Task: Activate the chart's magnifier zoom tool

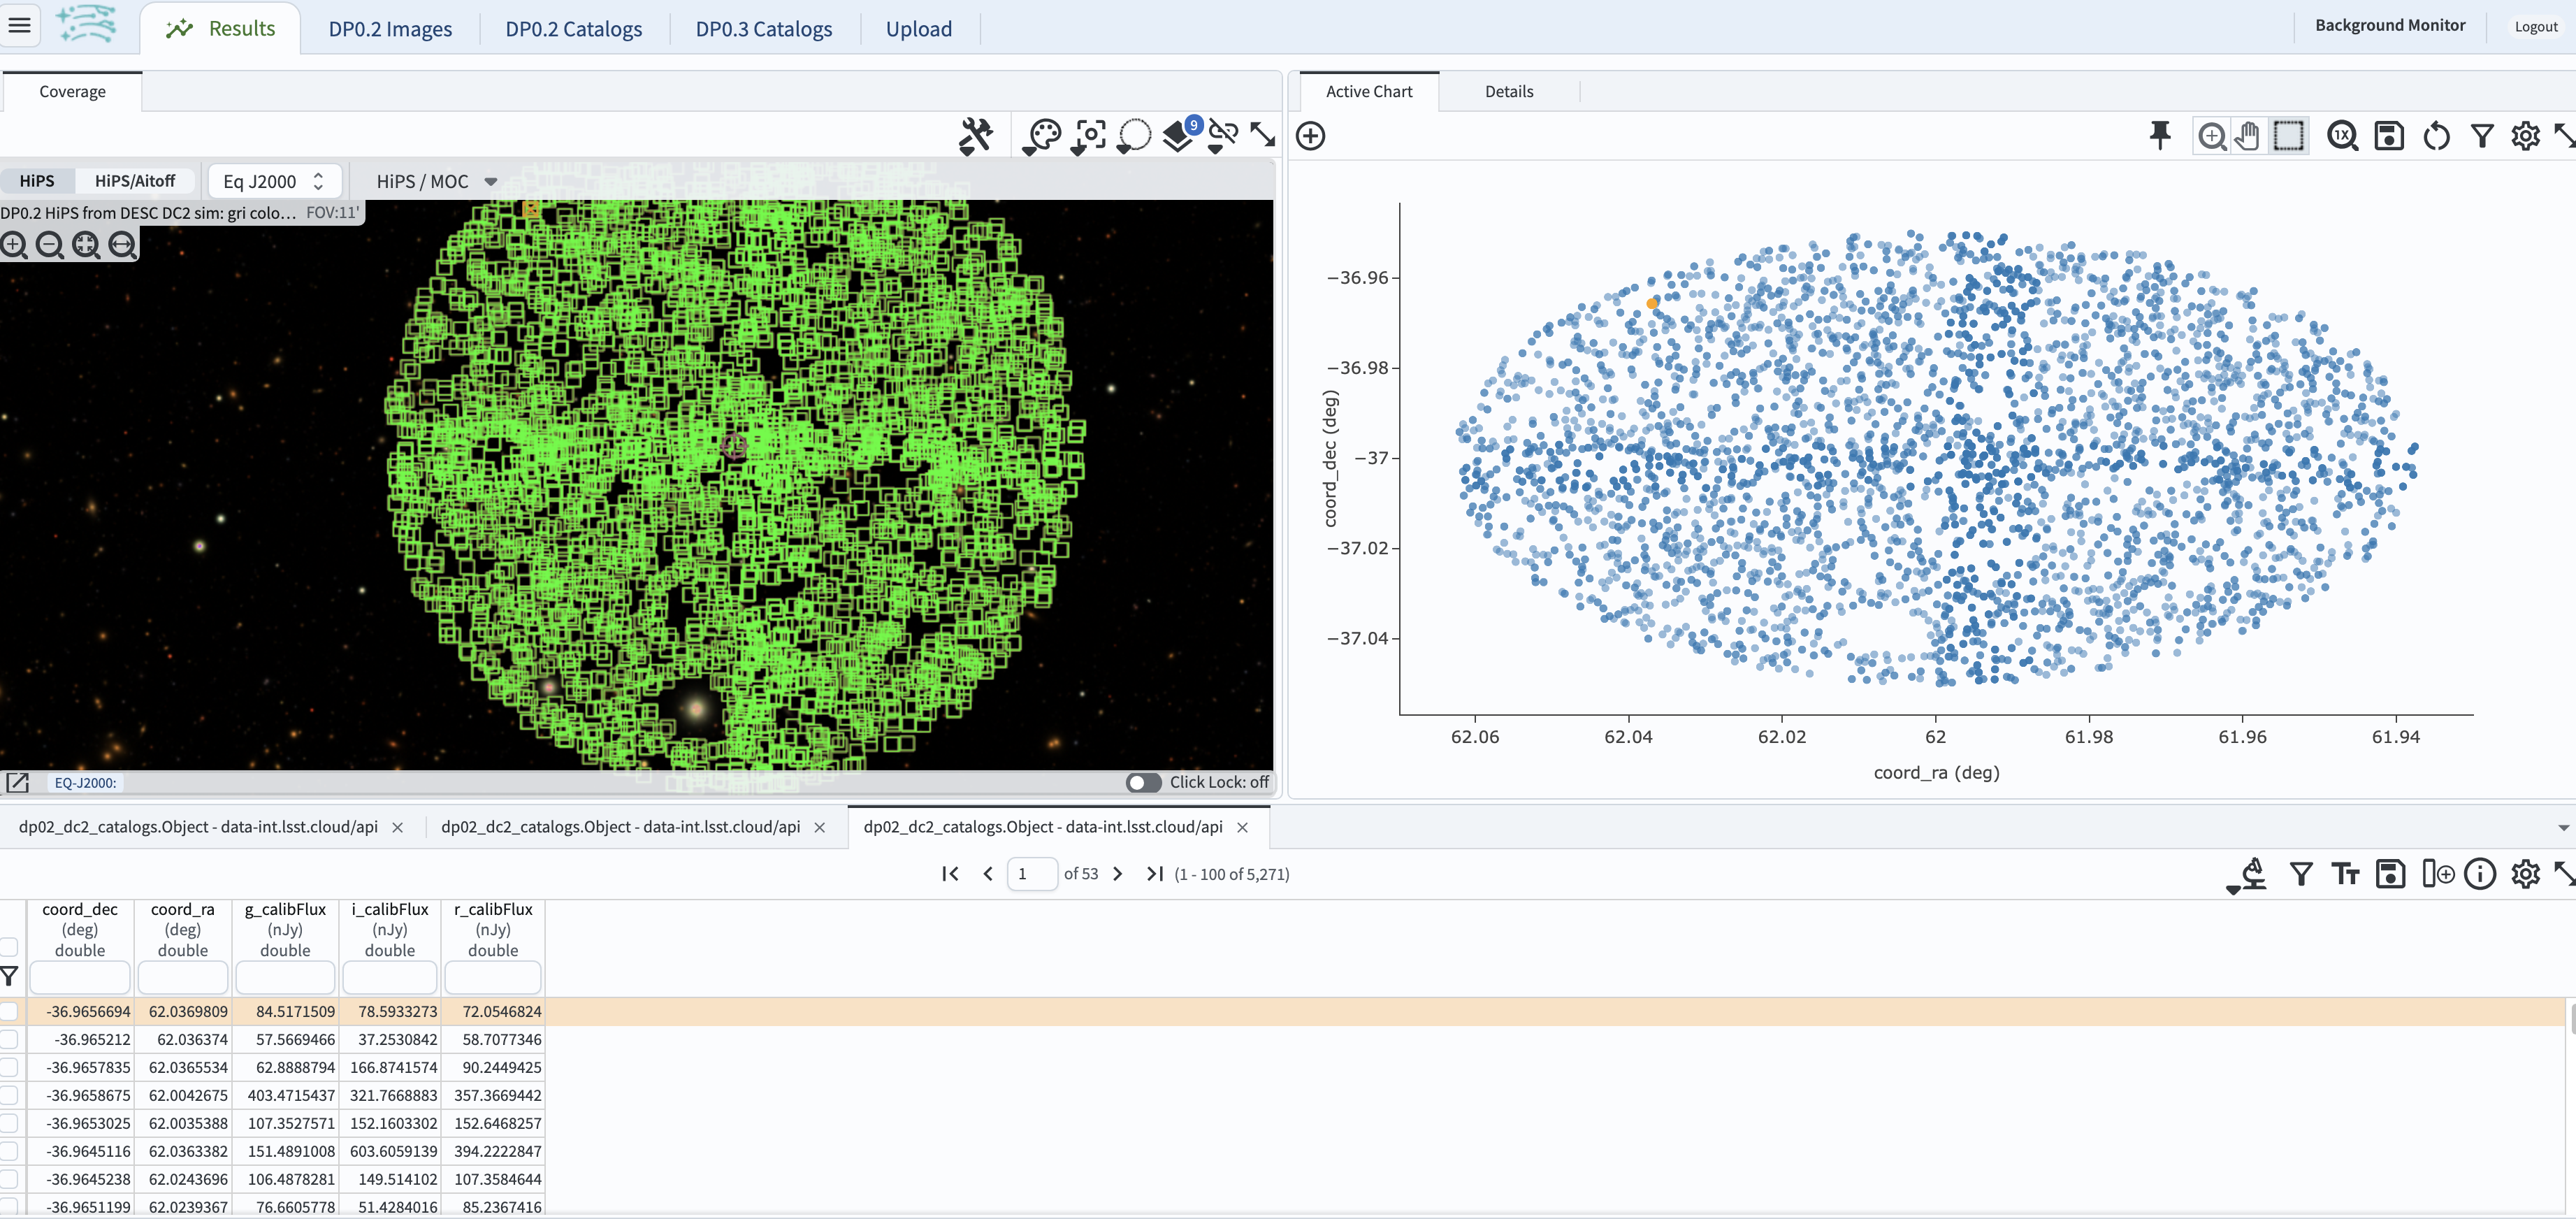Action: (2212, 136)
